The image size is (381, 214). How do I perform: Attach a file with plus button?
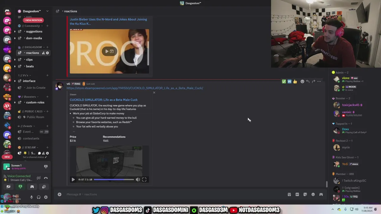pyautogui.click(x=60, y=194)
